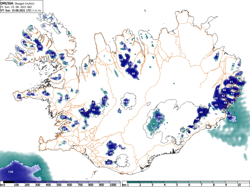Click dark teal swatch between 1 and 2 km

tap(133, 182)
